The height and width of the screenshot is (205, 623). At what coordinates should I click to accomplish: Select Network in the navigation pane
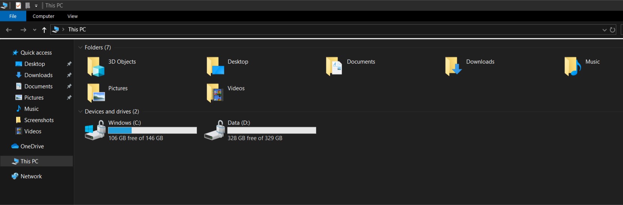31,177
